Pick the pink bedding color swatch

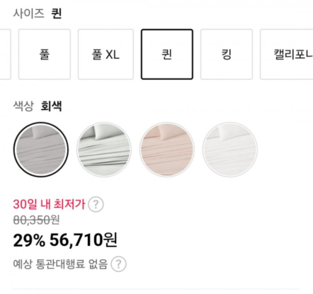click(167, 149)
